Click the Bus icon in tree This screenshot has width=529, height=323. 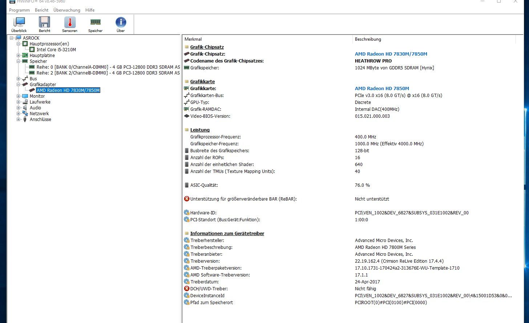coord(25,78)
